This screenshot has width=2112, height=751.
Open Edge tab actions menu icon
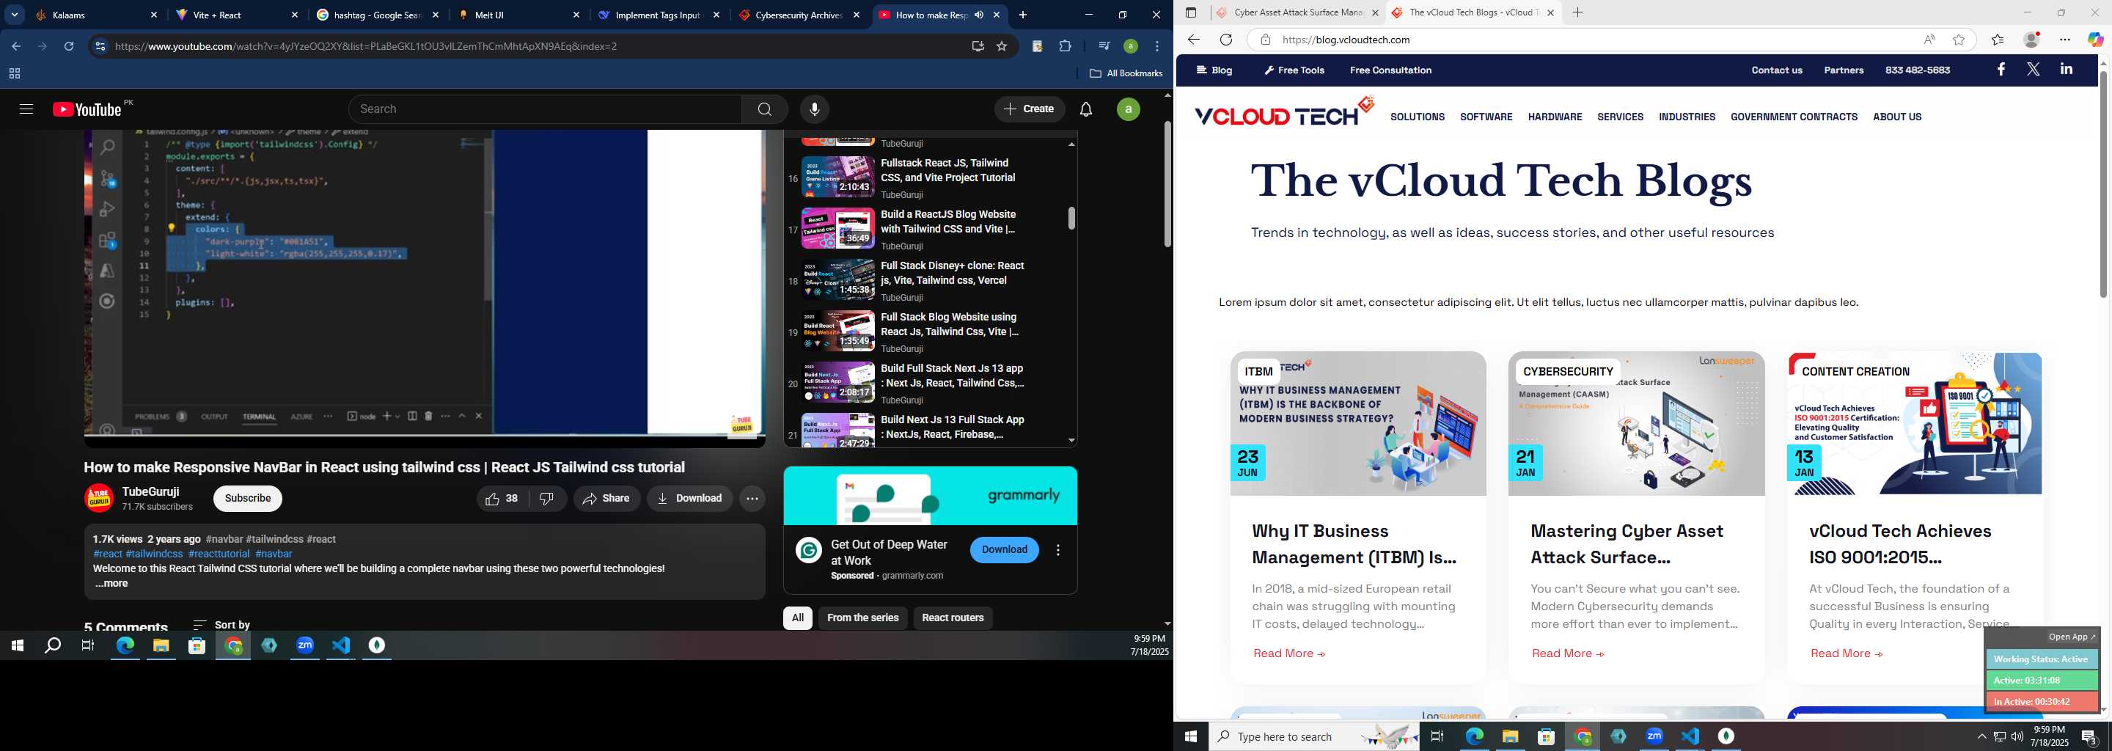tap(1190, 12)
